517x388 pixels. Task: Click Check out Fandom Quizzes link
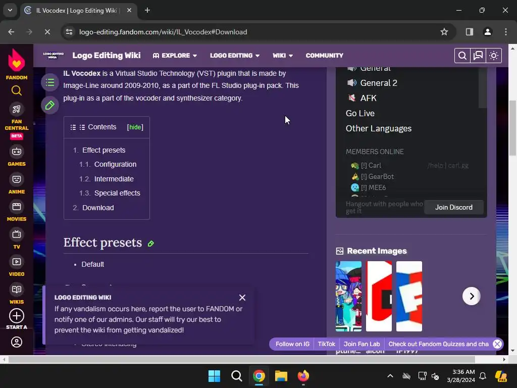(439, 344)
